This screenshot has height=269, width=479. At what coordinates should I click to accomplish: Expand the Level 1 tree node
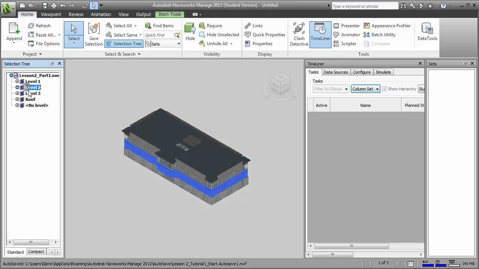tap(17, 81)
